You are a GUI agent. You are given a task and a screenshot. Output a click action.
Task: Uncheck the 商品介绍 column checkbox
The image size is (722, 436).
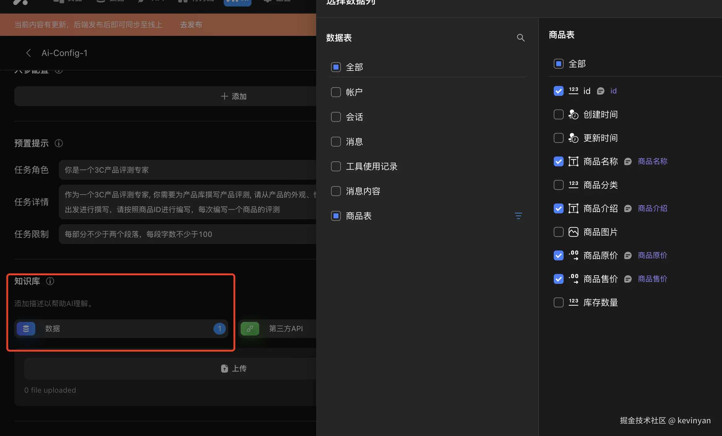pyautogui.click(x=558, y=208)
